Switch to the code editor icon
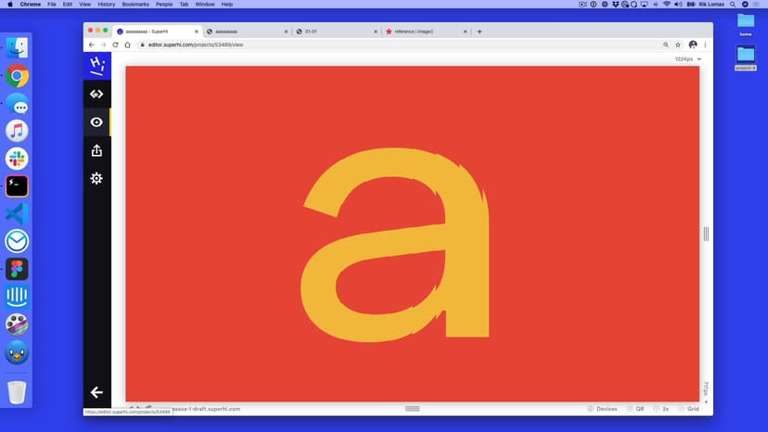Viewport: 768px width, 432px height. [96, 94]
